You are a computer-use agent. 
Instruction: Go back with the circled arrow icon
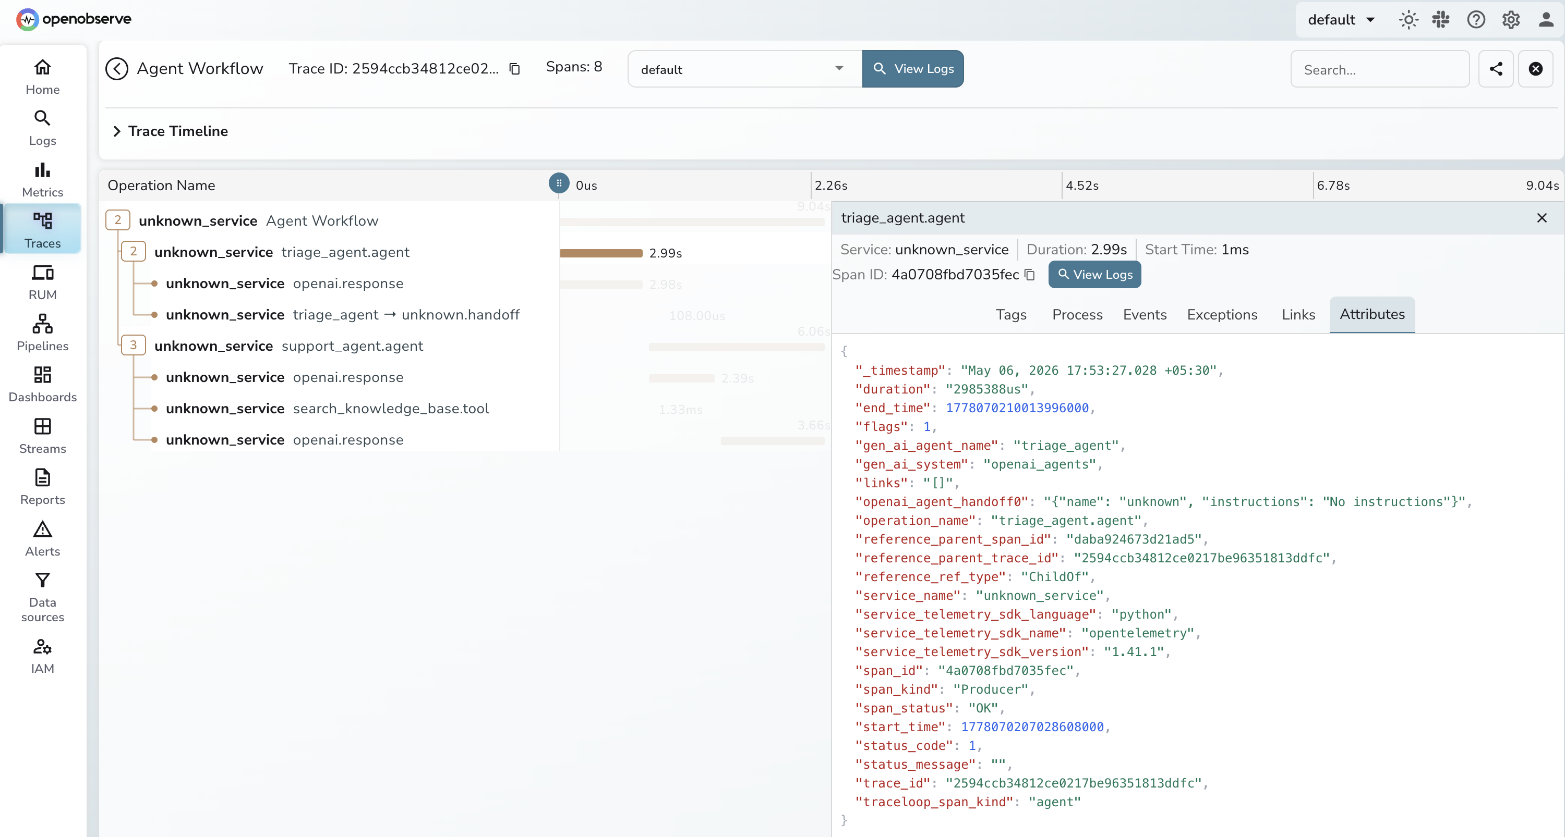coord(117,69)
